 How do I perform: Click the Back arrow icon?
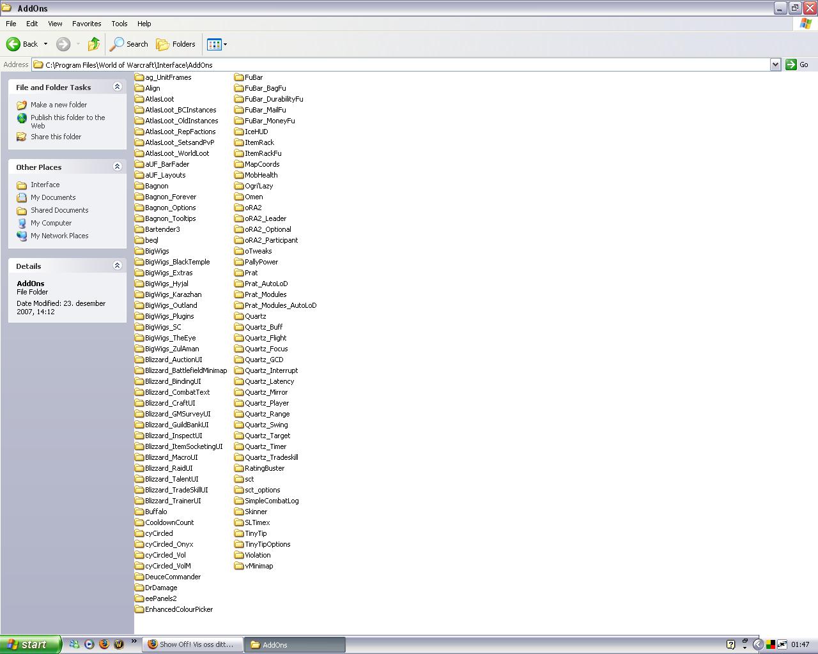(x=13, y=44)
